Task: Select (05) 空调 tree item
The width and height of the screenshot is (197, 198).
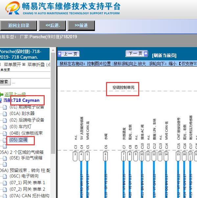Action: click(x=18, y=140)
